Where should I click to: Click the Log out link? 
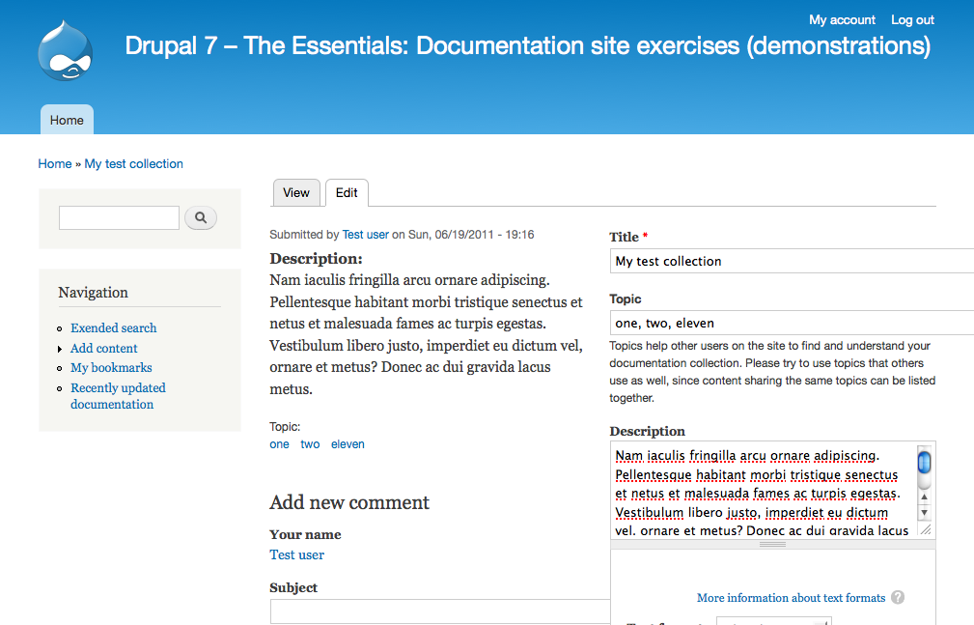(912, 19)
